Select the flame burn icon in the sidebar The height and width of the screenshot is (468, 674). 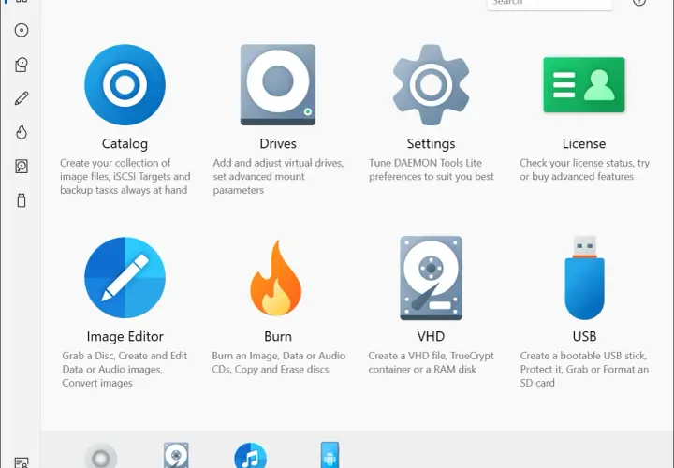[x=22, y=132]
